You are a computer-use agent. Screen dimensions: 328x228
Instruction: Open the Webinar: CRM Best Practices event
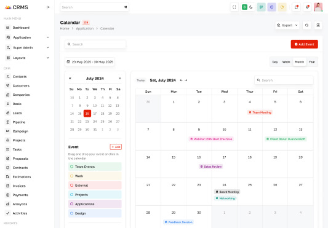211,139
